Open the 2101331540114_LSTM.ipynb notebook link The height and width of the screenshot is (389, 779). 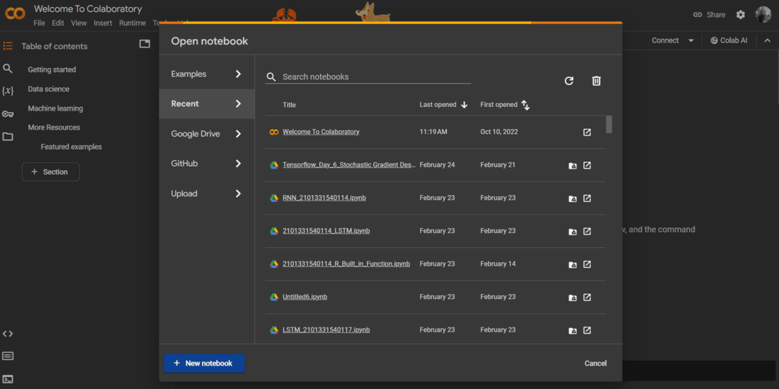pyautogui.click(x=326, y=231)
